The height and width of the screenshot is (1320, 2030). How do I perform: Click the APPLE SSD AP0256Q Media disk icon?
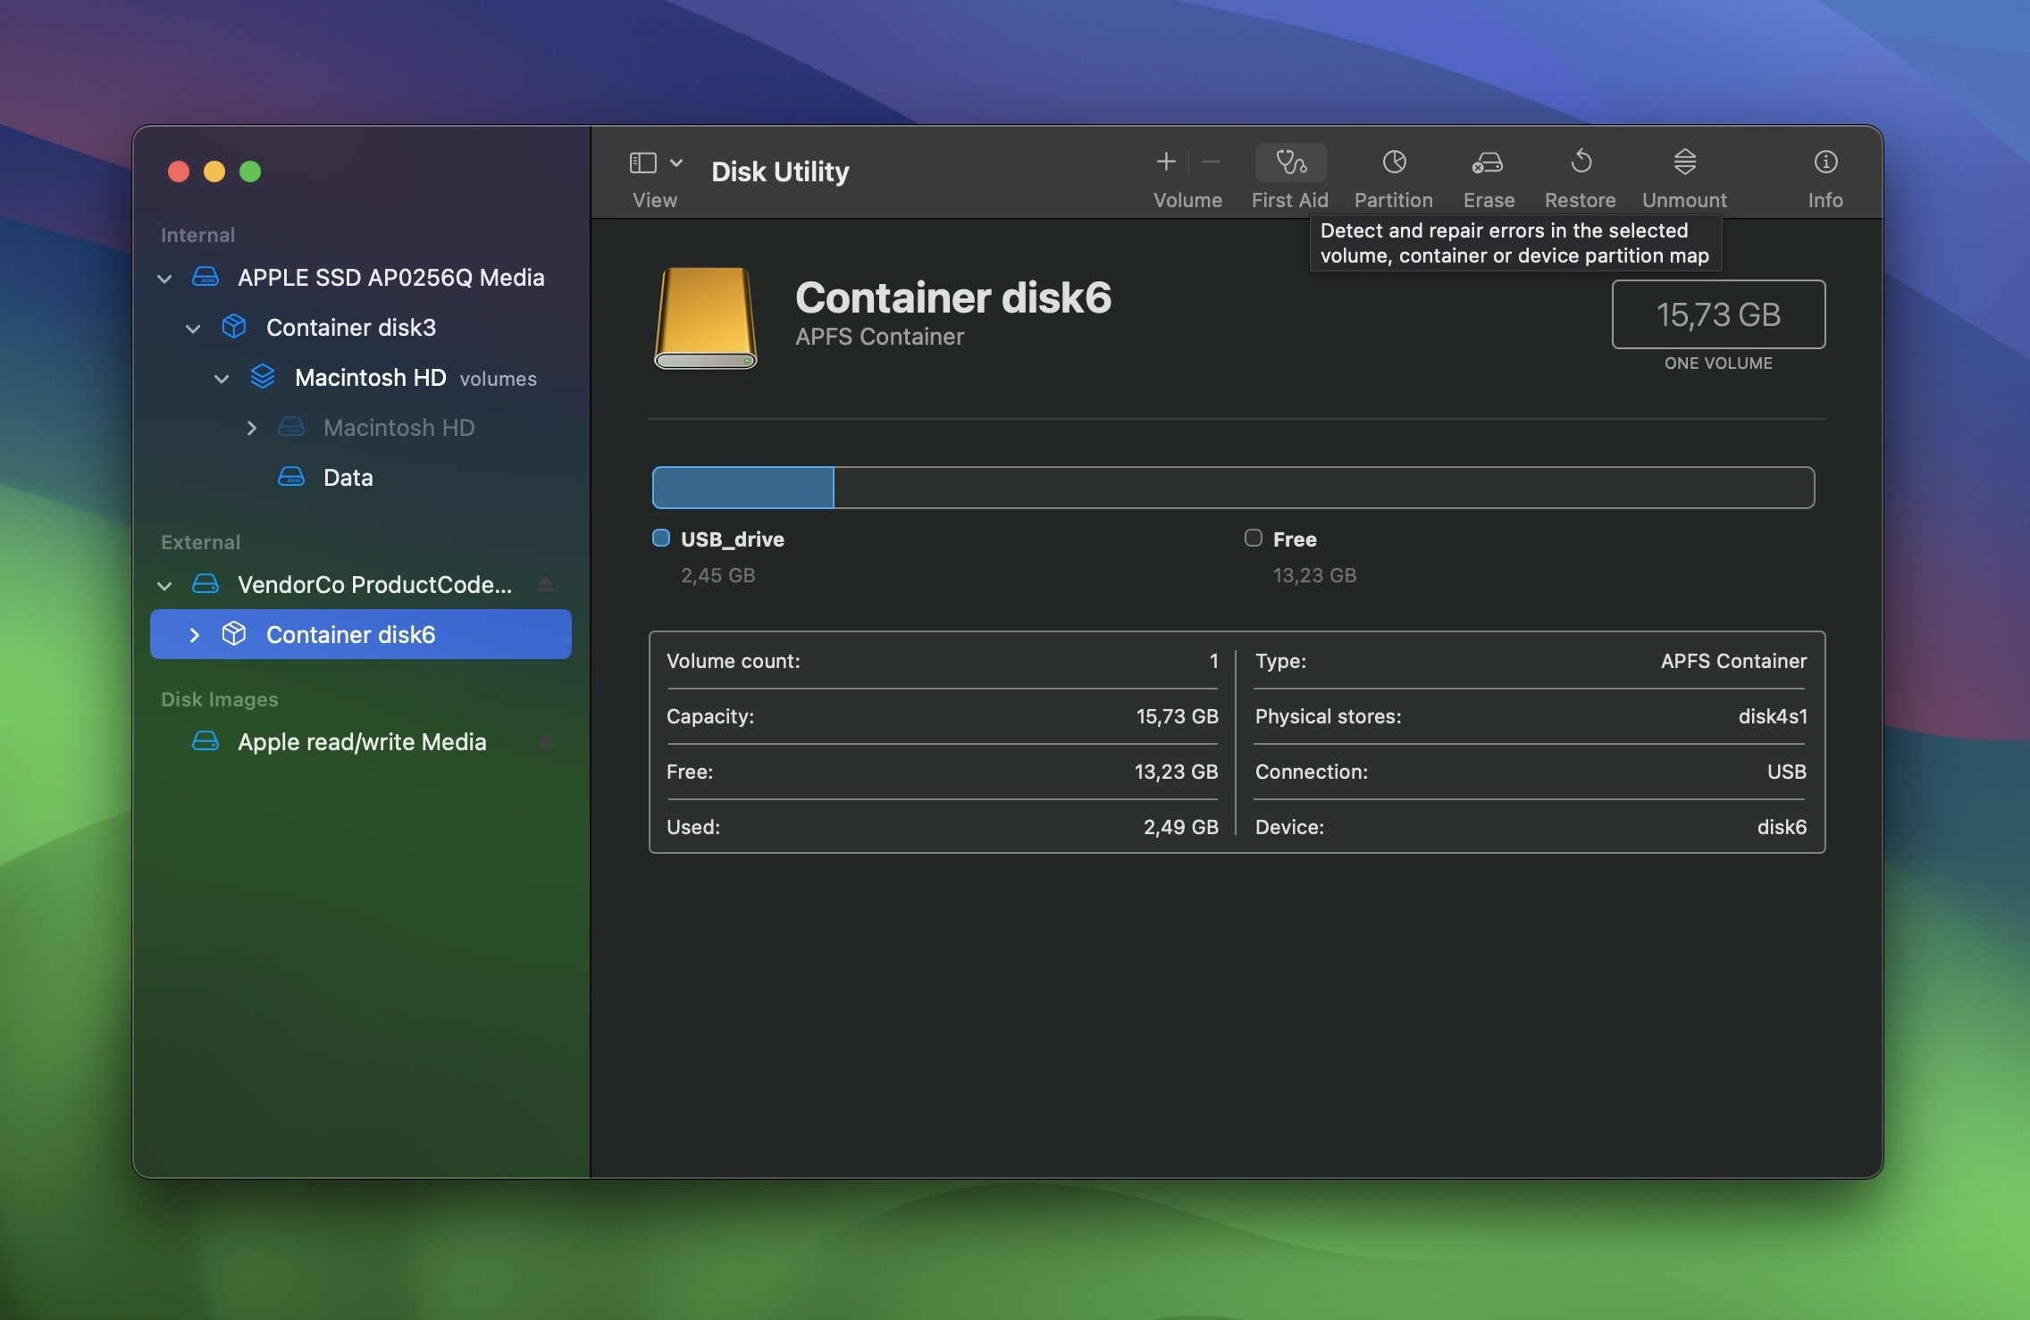pos(206,277)
